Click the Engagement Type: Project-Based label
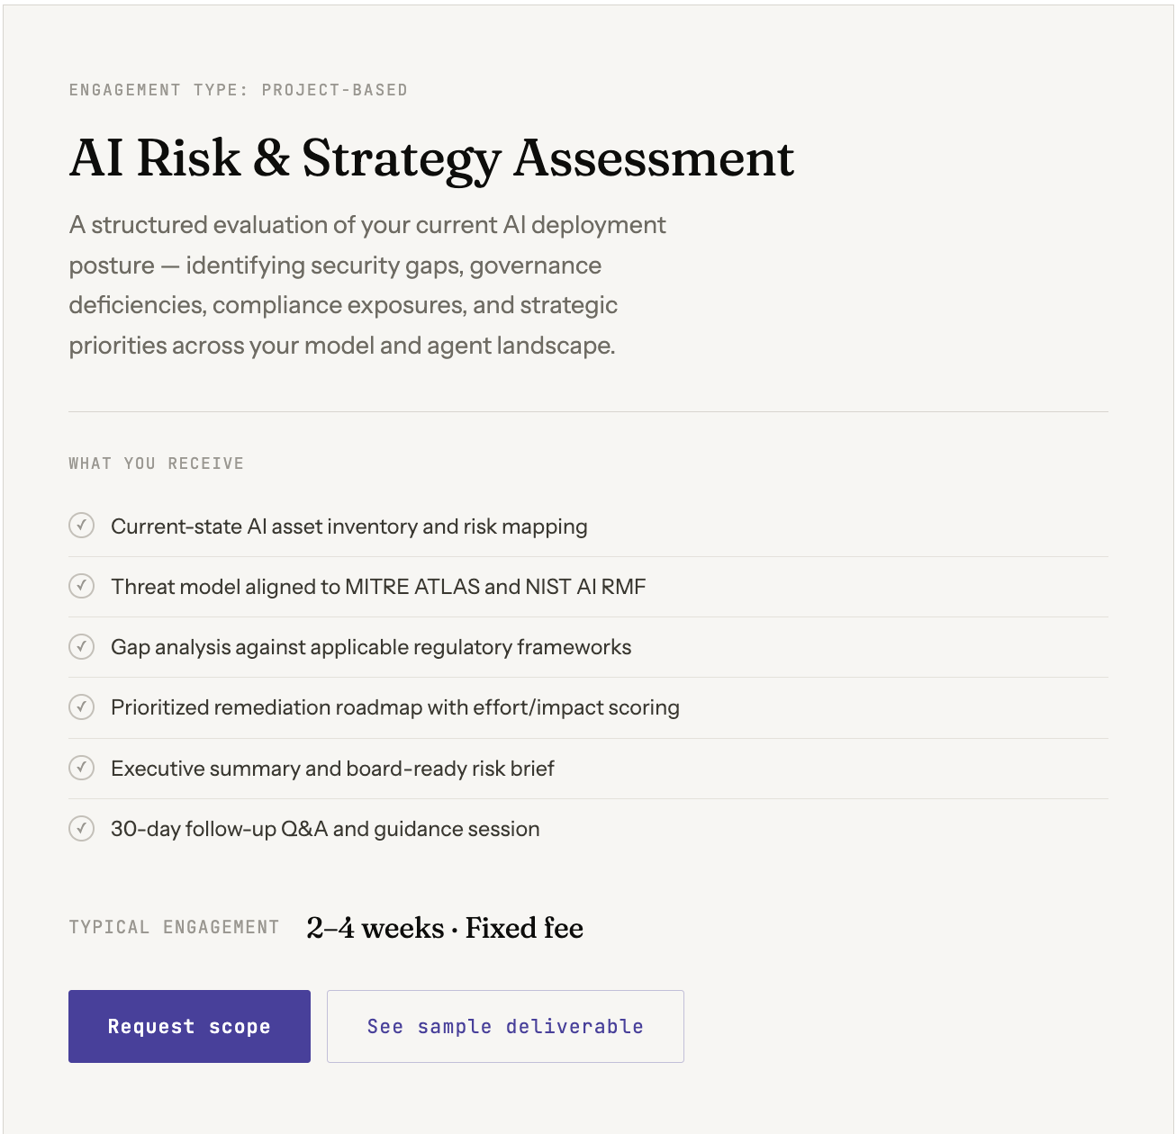Image resolution: width=1176 pixels, height=1134 pixels. tap(238, 90)
